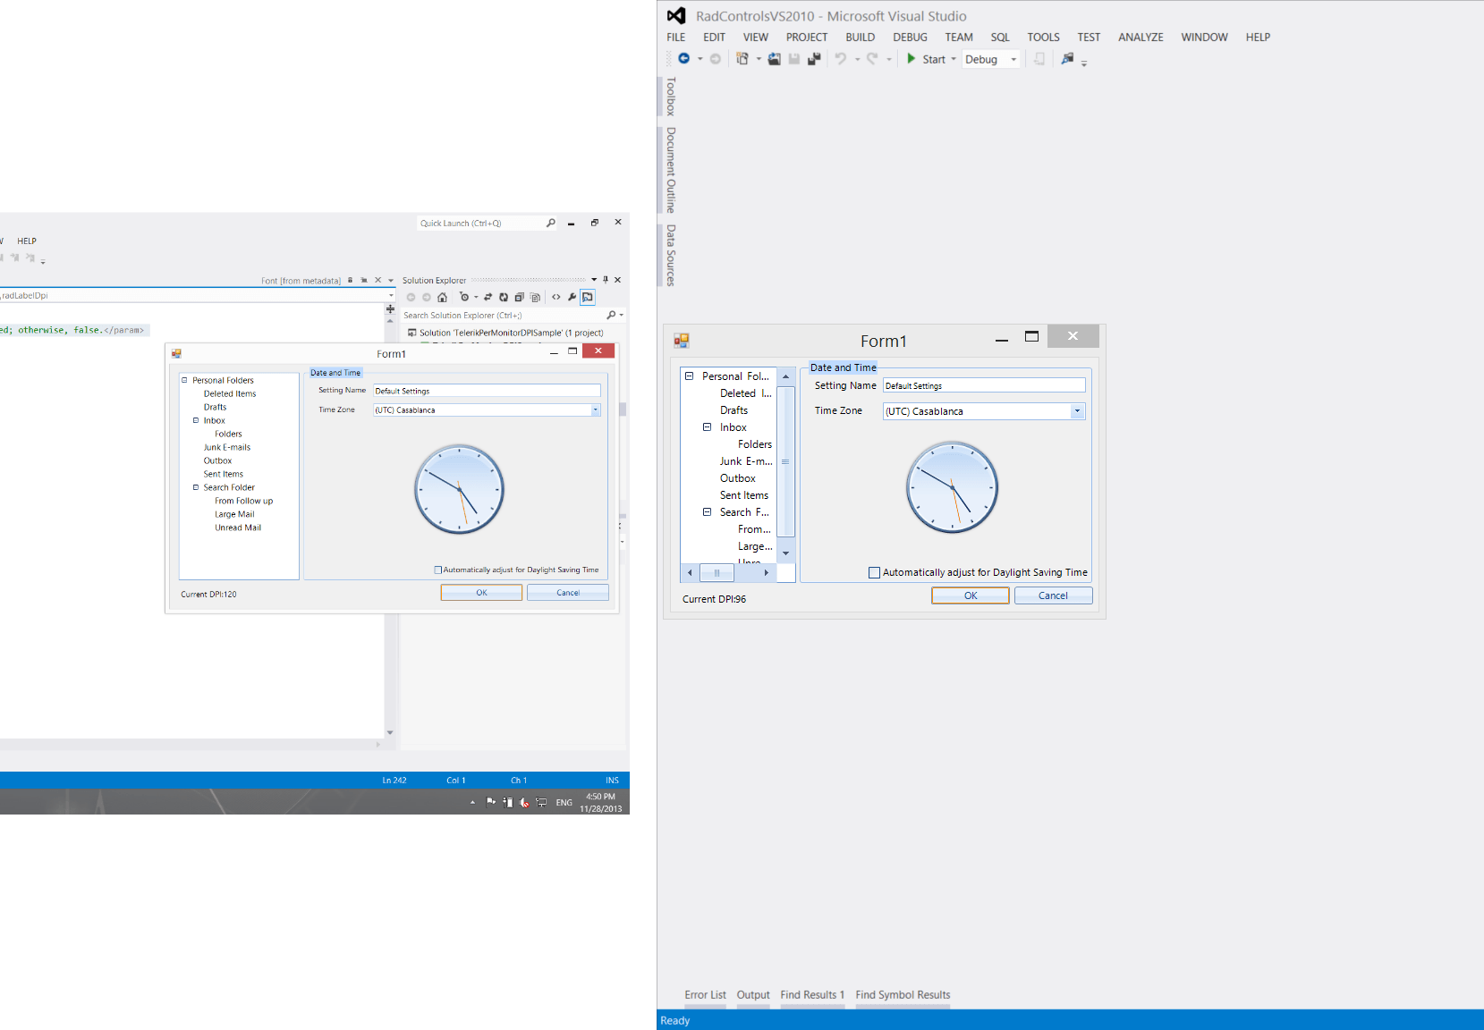Click the Quick Launch search magnifier
The height and width of the screenshot is (1030, 1484).
[551, 224]
